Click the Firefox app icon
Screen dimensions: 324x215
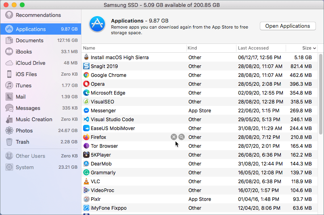click(x=86, y=137)
